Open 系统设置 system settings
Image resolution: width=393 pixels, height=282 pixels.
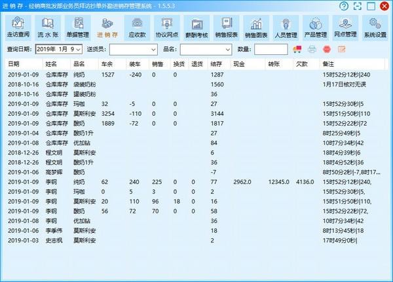coord(375,28)
